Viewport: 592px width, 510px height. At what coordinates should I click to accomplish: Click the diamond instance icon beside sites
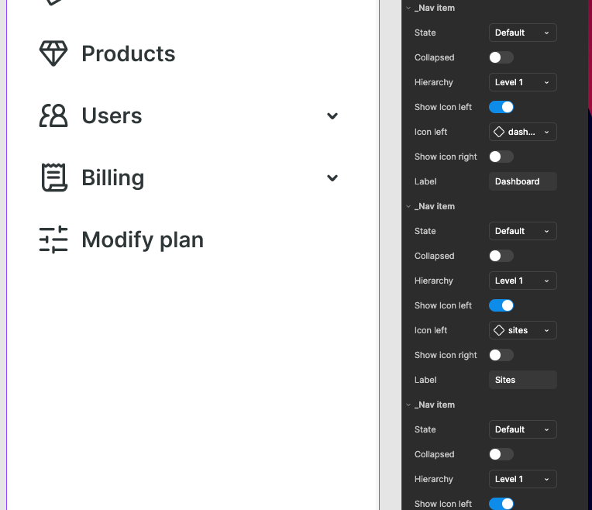[499, 330]
